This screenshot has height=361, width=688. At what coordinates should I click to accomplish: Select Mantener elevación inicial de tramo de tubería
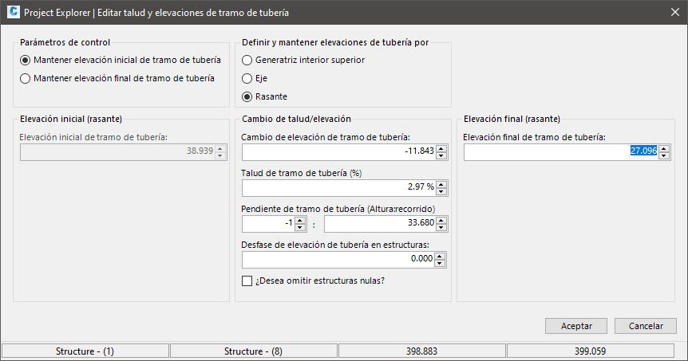pos(26,60)
